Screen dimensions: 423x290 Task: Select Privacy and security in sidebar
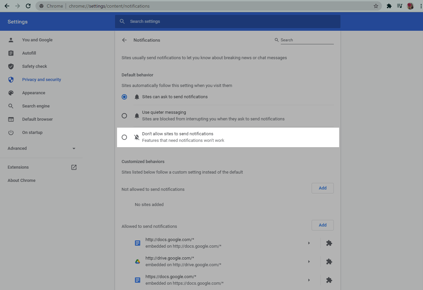click(x=41, y=80)
